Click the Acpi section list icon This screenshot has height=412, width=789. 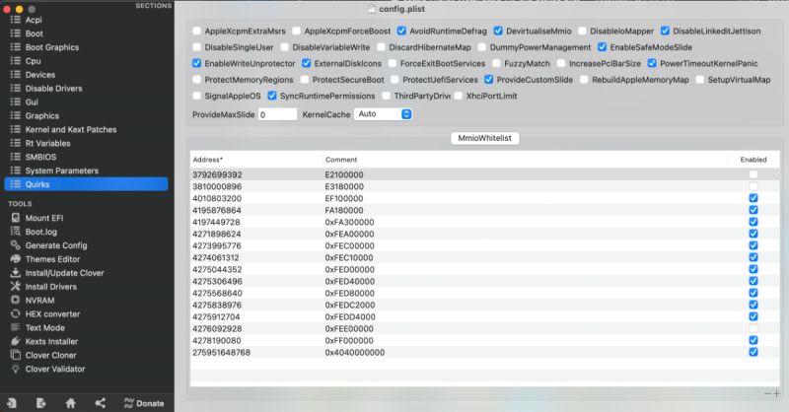pyautogui.click(x=16, y=20)
